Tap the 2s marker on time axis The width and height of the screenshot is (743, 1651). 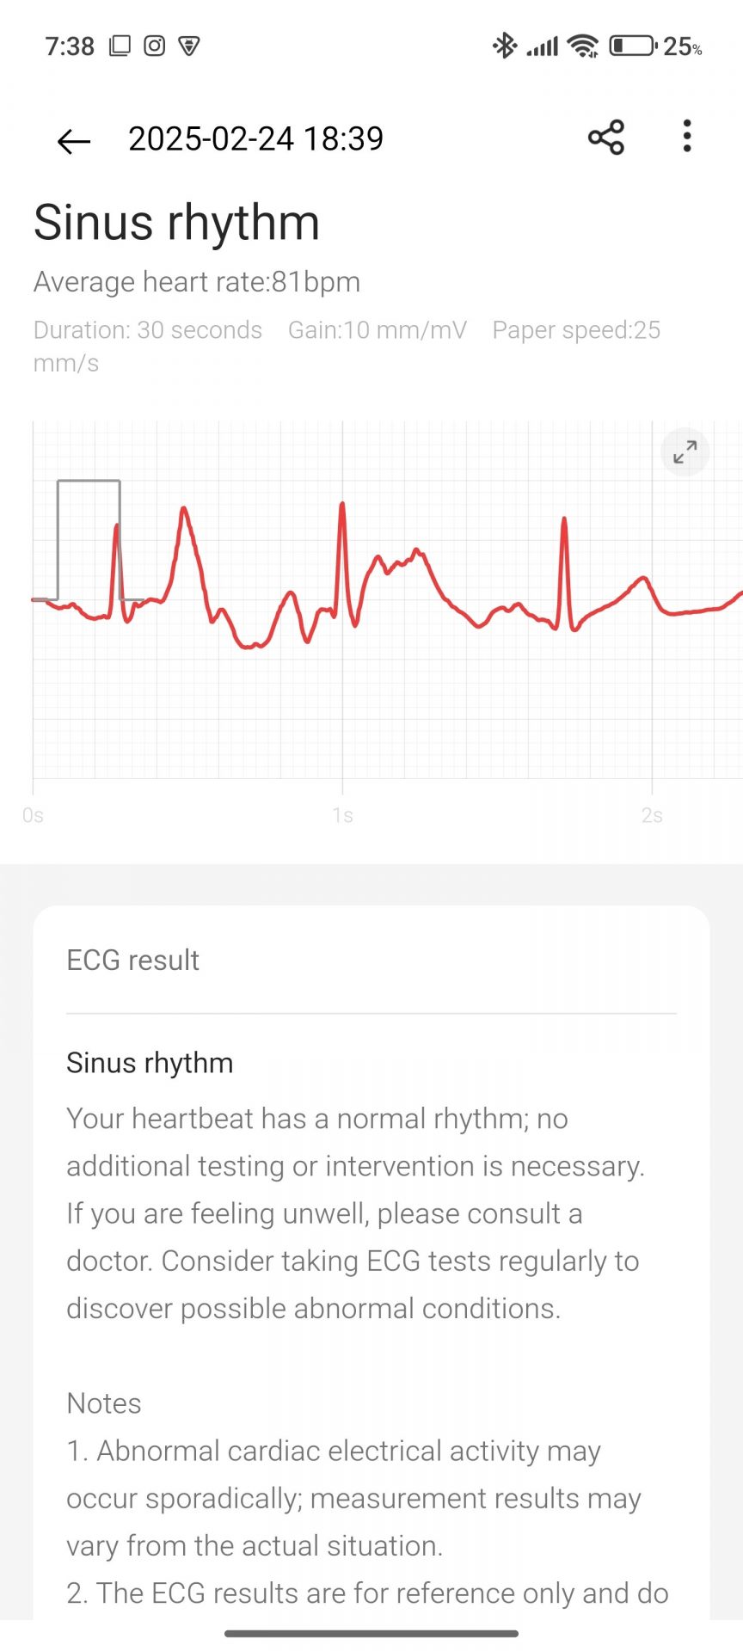tap(652, 815)
